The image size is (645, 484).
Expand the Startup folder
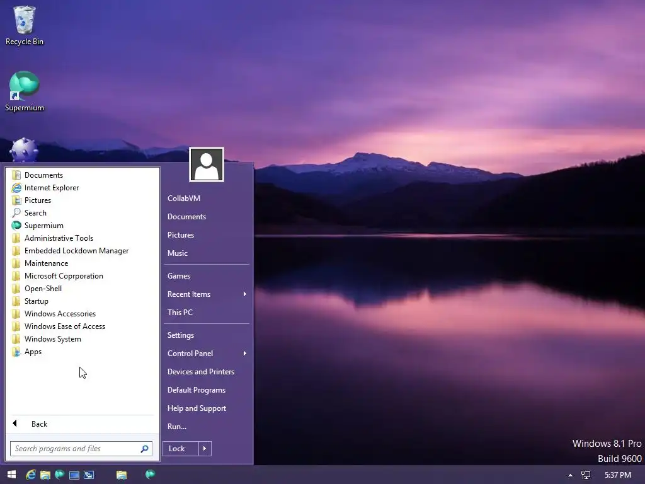coord(83,301)
